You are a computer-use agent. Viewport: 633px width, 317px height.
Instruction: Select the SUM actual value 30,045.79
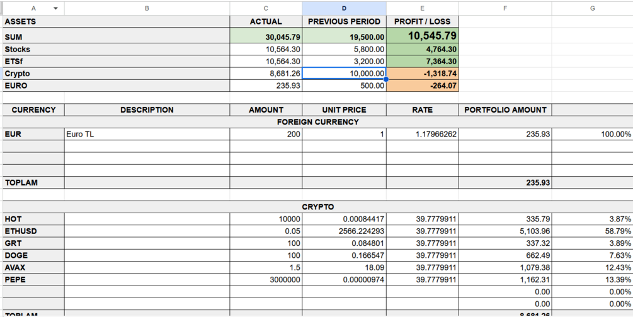(266, 35)
